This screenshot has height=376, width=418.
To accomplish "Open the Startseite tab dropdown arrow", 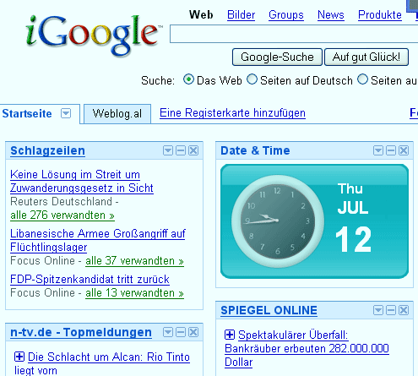I will [66, 113].
